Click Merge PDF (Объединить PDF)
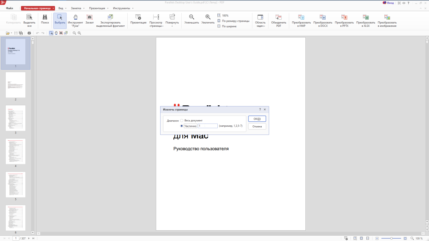The image size is (429, 241). coord(278,20)
